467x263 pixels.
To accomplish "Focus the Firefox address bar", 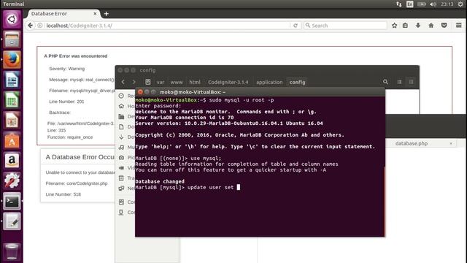I will (167, 26).
